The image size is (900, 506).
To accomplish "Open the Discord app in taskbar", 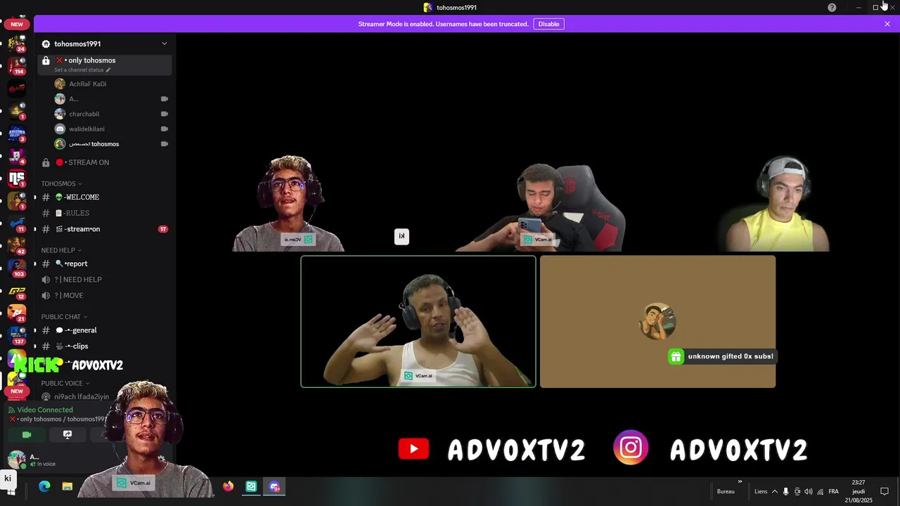I will point(274,486).
